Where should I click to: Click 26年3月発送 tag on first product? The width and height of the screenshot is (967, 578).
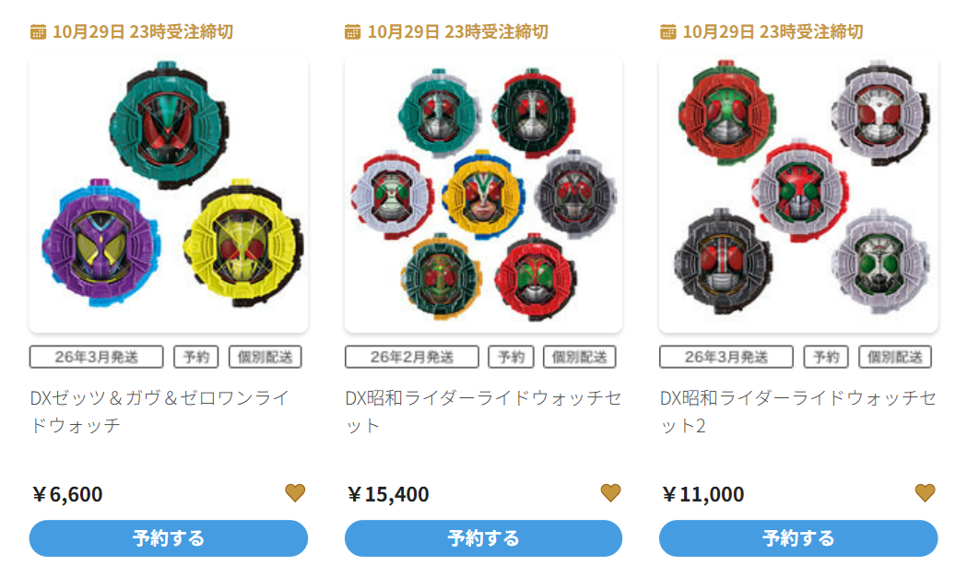coord(96,357)
